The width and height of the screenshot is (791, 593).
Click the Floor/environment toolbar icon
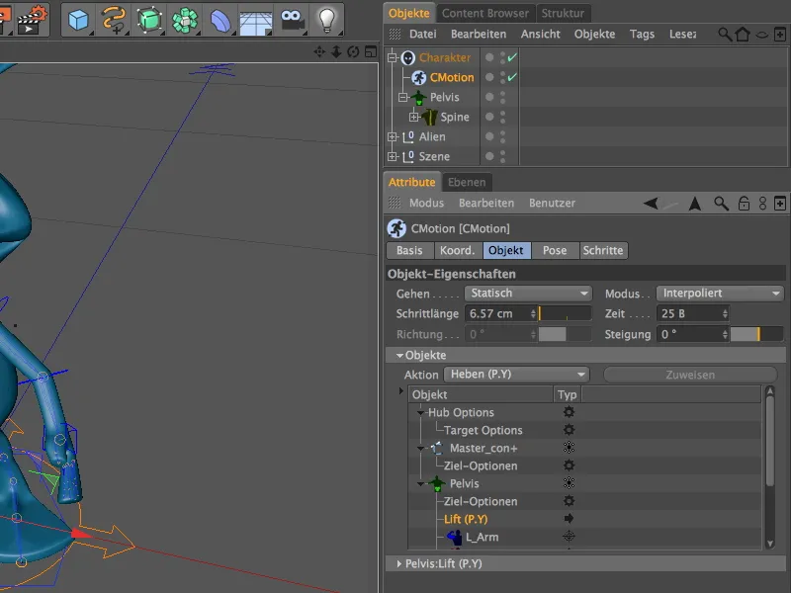[x=254, y=18]
